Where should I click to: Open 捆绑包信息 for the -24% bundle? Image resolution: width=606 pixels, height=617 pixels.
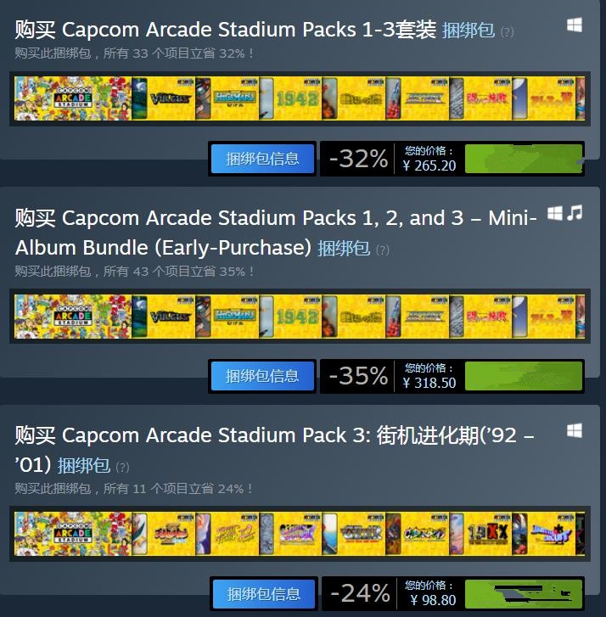click(x=264, y=594)
